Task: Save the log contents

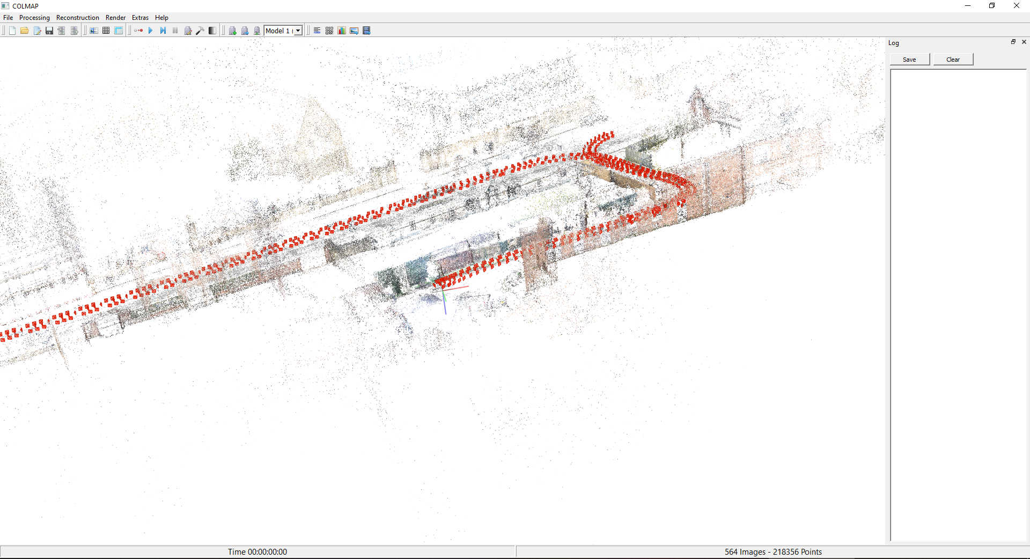Action: click(909, 59)
